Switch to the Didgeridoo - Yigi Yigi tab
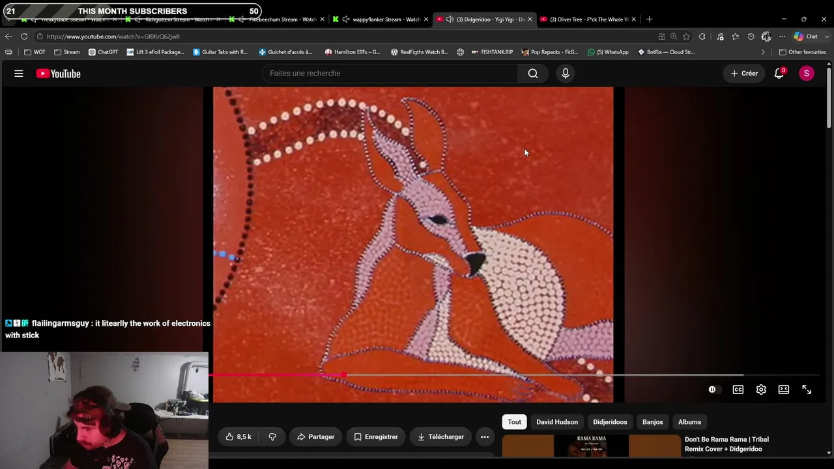Viewport: 834px width, 469px height. coord(484,20)
